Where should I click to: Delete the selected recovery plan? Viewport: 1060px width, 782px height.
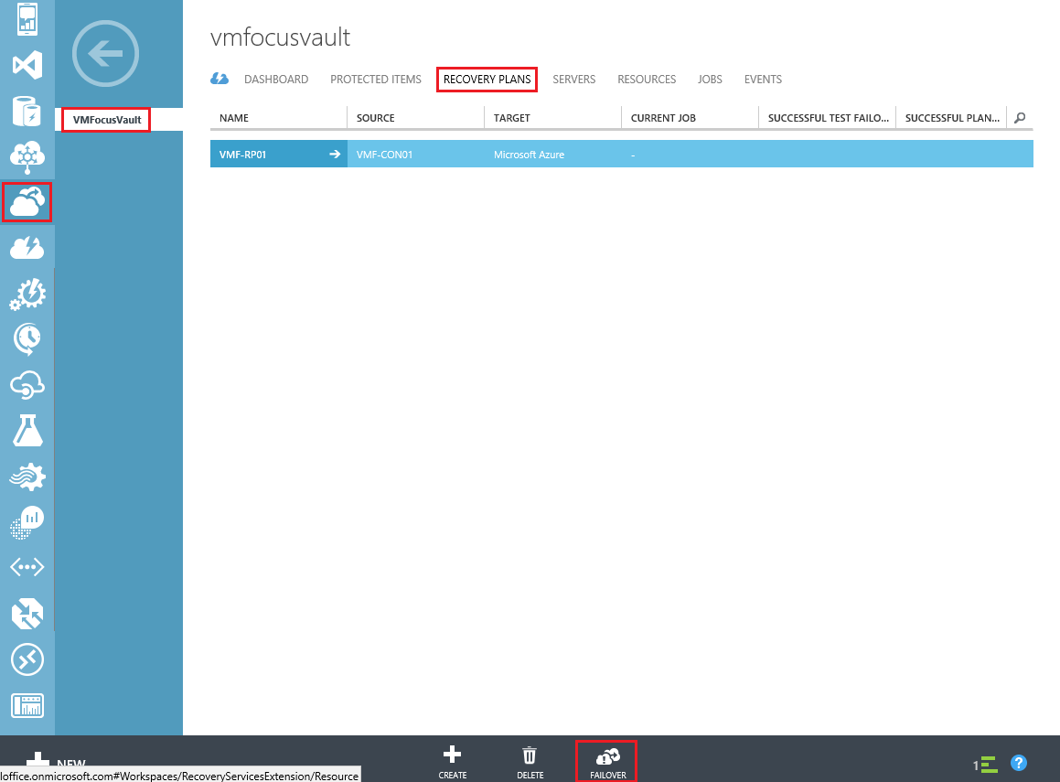coord(530,761)
